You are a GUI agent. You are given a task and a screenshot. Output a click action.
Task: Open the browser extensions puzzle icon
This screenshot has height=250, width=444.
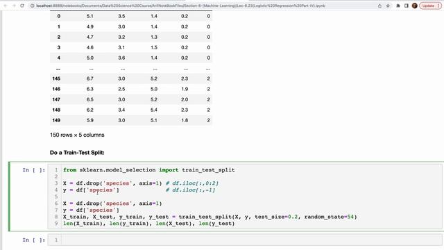click(x=398, y=6)
